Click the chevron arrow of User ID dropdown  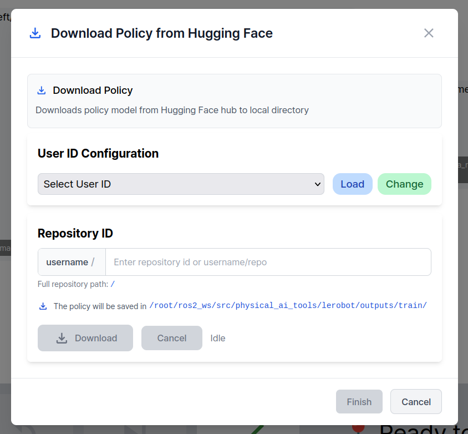(x=318, y=184)
